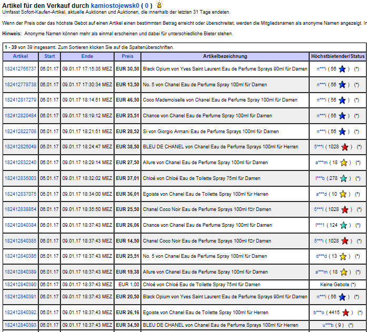
Task: Click red star in 182412826049 row
Action: pyautogui.click(x=345, y=147)
